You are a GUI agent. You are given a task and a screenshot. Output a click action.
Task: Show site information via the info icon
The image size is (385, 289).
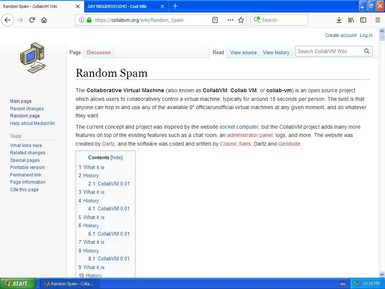[82, 20]
